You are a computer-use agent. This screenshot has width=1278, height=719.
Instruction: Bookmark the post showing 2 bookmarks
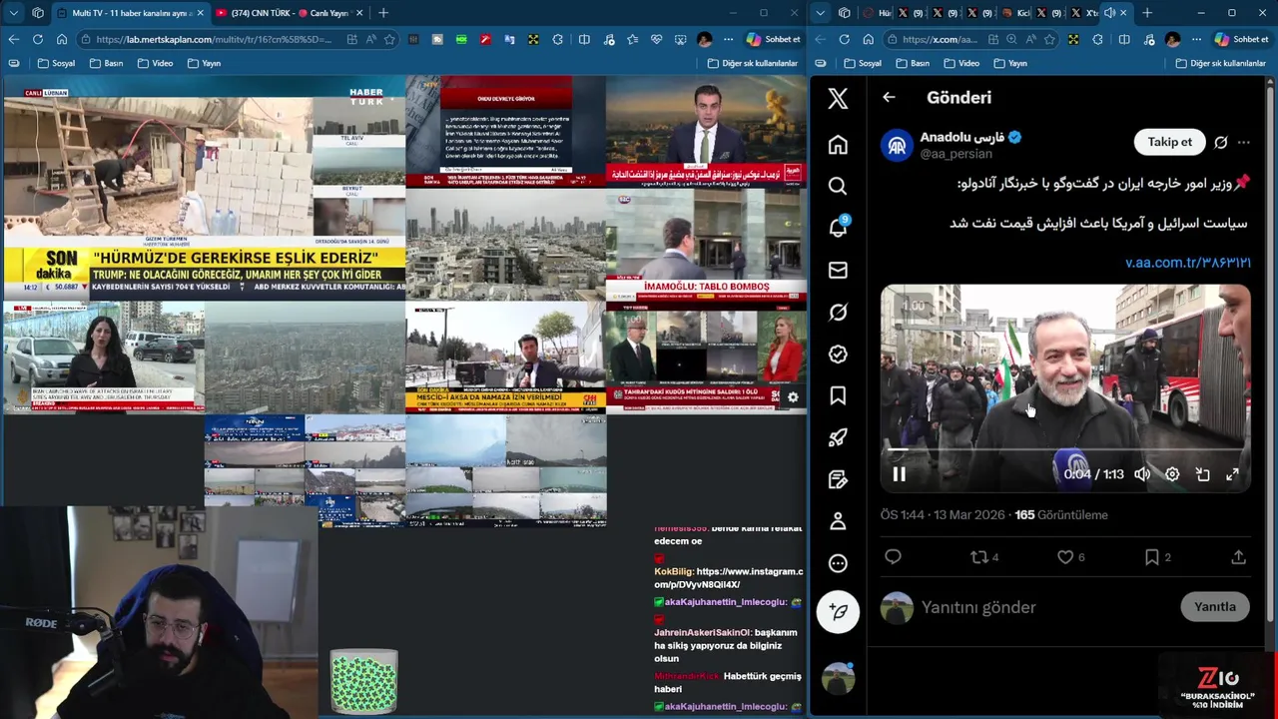tap(1157, 557)
